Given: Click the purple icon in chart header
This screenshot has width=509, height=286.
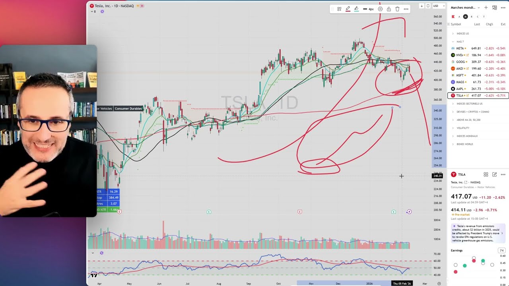Looking at the screenshot, I should coord(142,6).
